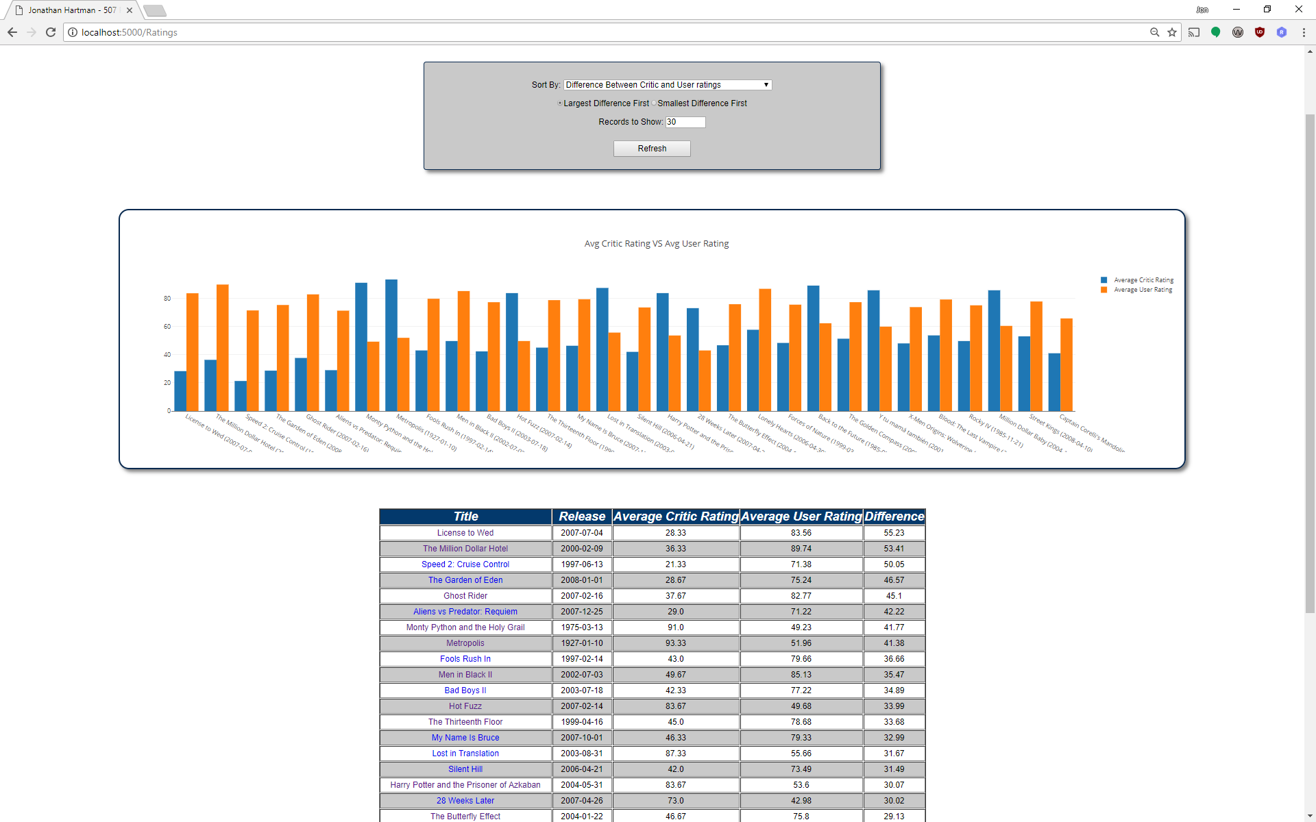Click the 2007-07-04 release date cell
The width and height of the screenshot is (1316, 822).
click(582, 533)
